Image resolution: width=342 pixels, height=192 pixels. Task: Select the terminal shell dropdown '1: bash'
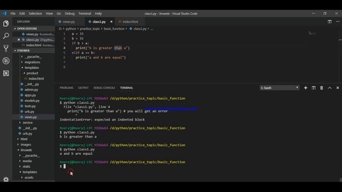click(279, 87)
